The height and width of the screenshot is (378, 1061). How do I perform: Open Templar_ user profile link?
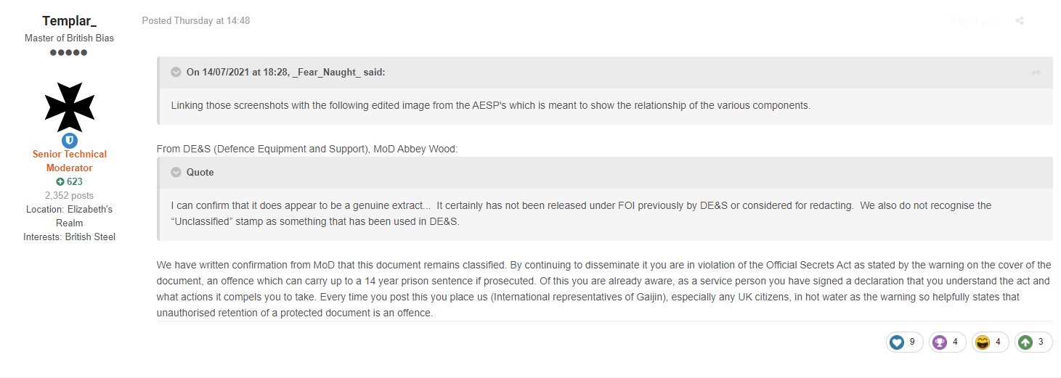(69, 21)
